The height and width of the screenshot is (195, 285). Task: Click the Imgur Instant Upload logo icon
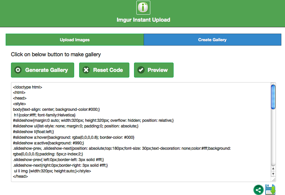click(143, 7)
